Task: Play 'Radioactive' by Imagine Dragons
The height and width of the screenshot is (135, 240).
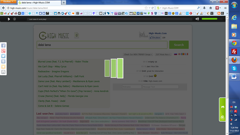Action: (x=53, y=71)
